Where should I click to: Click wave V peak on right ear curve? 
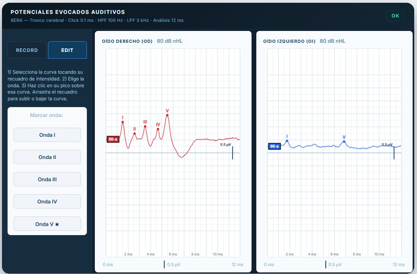[167, 115]
